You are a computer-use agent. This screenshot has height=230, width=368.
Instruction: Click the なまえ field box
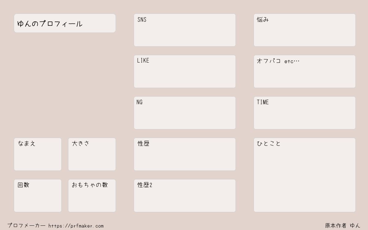coord(38,154)
